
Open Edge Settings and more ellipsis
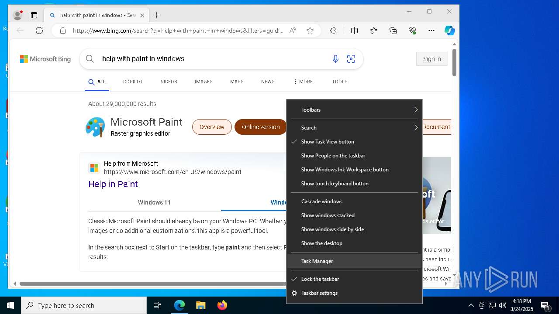431,31
